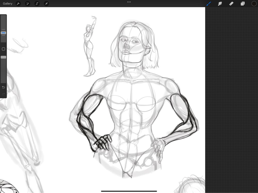Tap the current blue size slider handle

click(3, 33)
